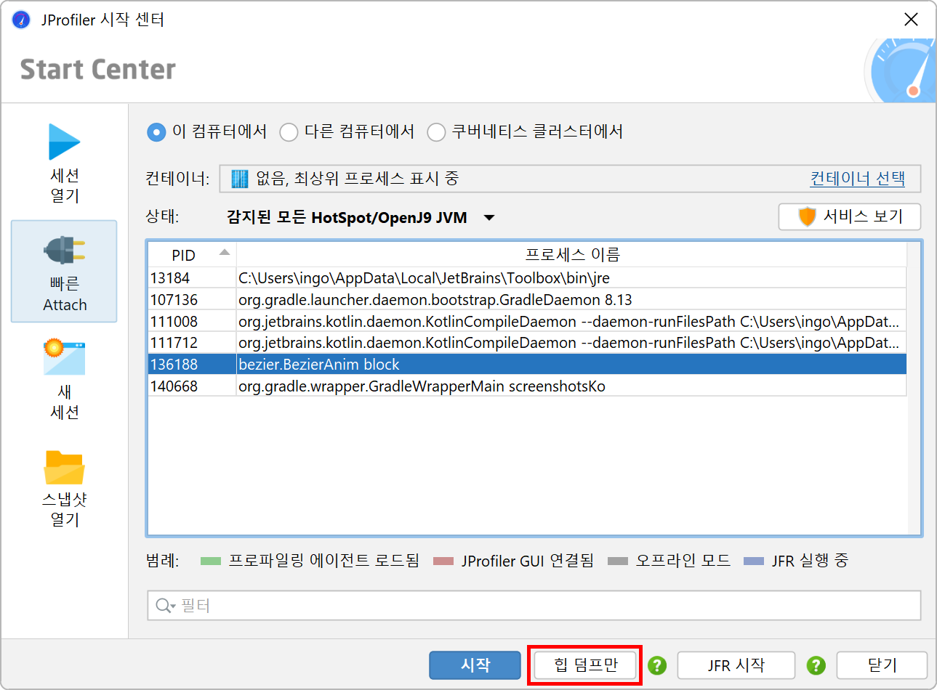Click the container field showing 없음, 최상위 프로세스 표시 중
Screen dimensions: 937x690
(570, 179)
